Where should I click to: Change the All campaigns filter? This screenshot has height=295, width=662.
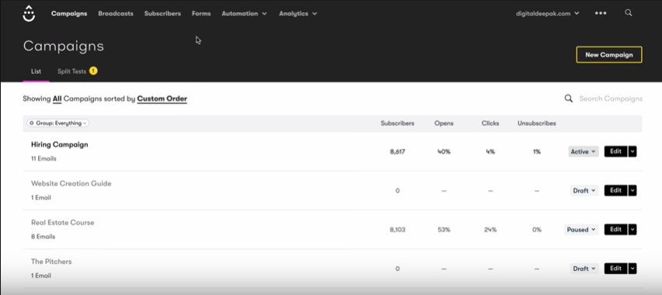click(x=57, y=99)
